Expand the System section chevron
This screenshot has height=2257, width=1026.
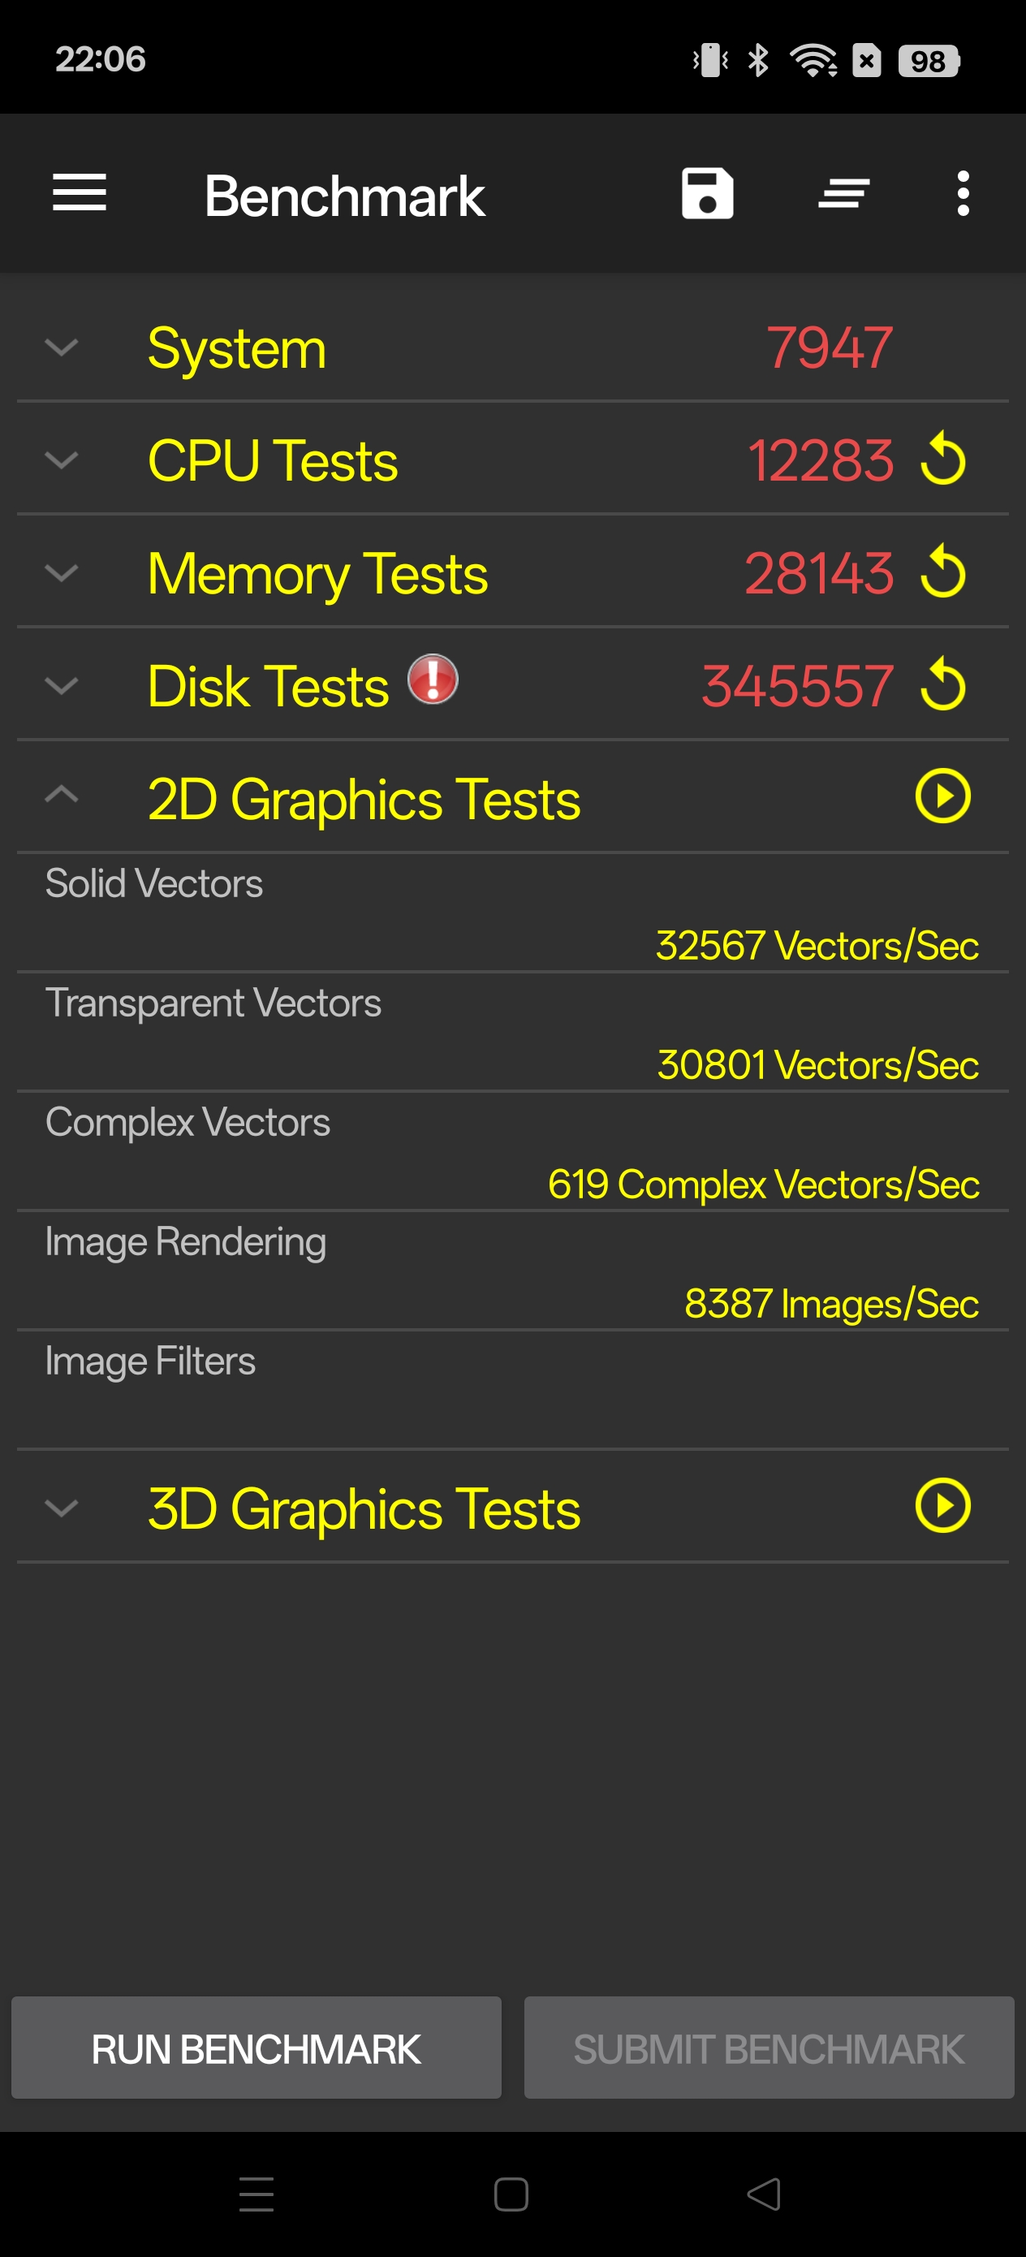[x=62, y=347]
